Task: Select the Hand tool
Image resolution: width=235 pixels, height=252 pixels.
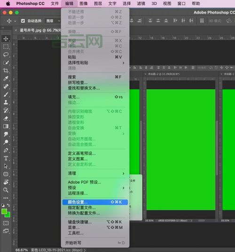Action: coord(6,182)
